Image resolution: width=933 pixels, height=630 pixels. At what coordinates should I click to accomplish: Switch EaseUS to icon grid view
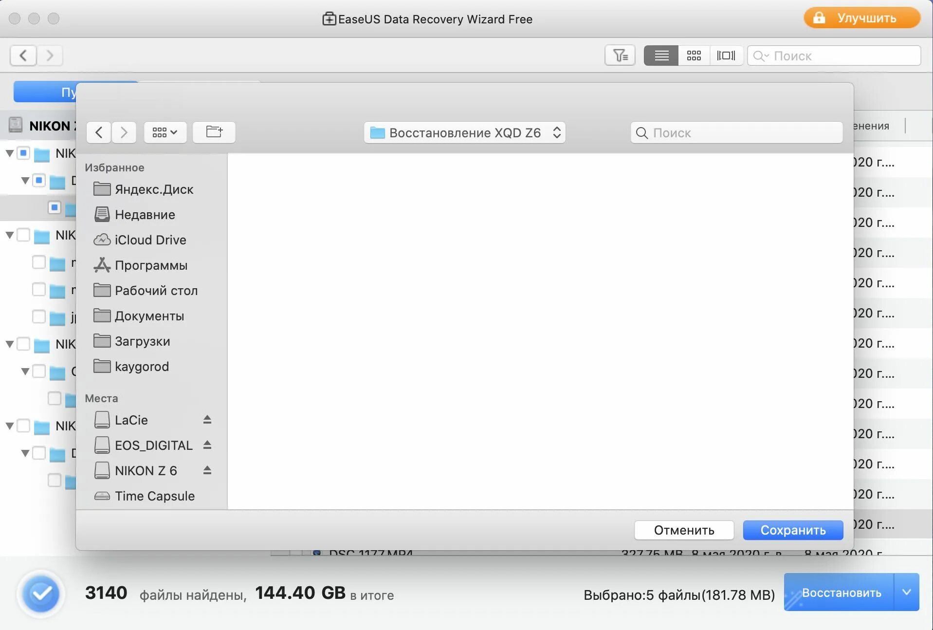[694, 56]
